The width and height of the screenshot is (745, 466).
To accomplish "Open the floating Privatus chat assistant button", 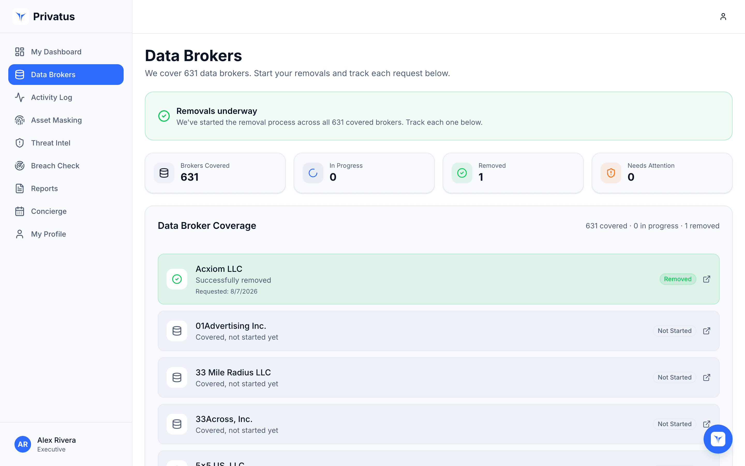I will (718, 439).
